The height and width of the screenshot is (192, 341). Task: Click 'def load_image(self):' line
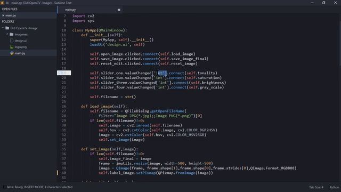click(104, 106)
